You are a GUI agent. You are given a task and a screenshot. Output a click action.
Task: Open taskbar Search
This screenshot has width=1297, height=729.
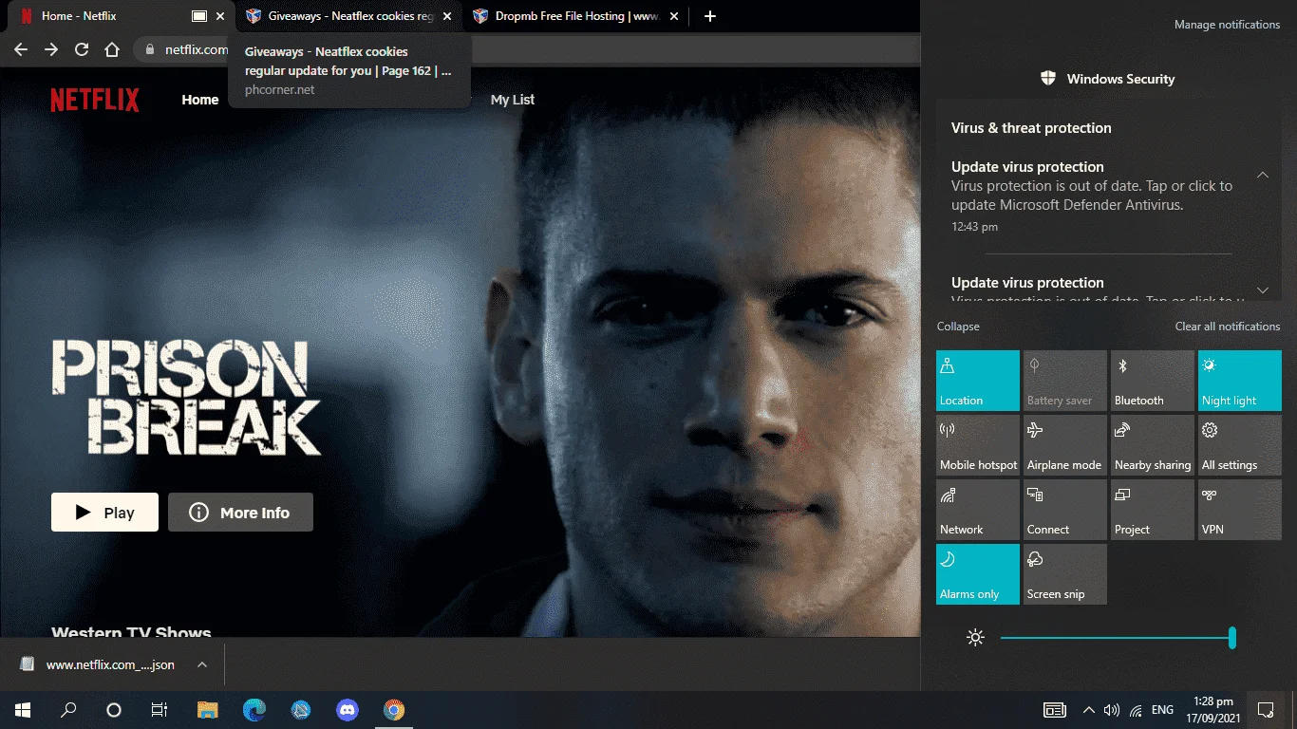click(68, 710)
